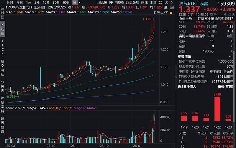Open the settings gear in the chart toolbar

(x=160, y=2)
